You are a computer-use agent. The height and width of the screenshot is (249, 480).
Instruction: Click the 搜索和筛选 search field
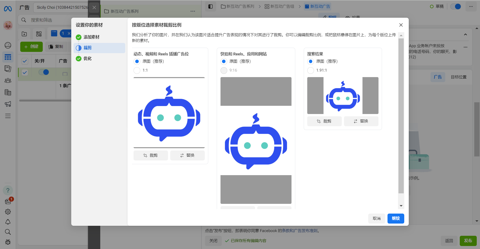click(50, 20)
